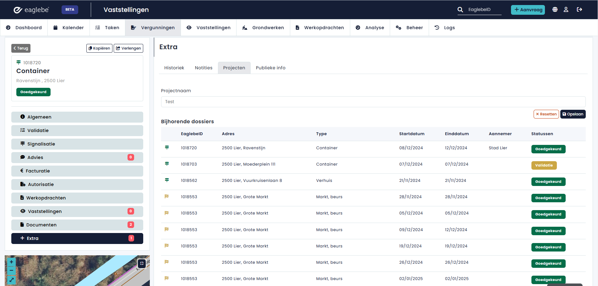
Task: Click the Einddatum column header
Action: click(x=457, y=134)
